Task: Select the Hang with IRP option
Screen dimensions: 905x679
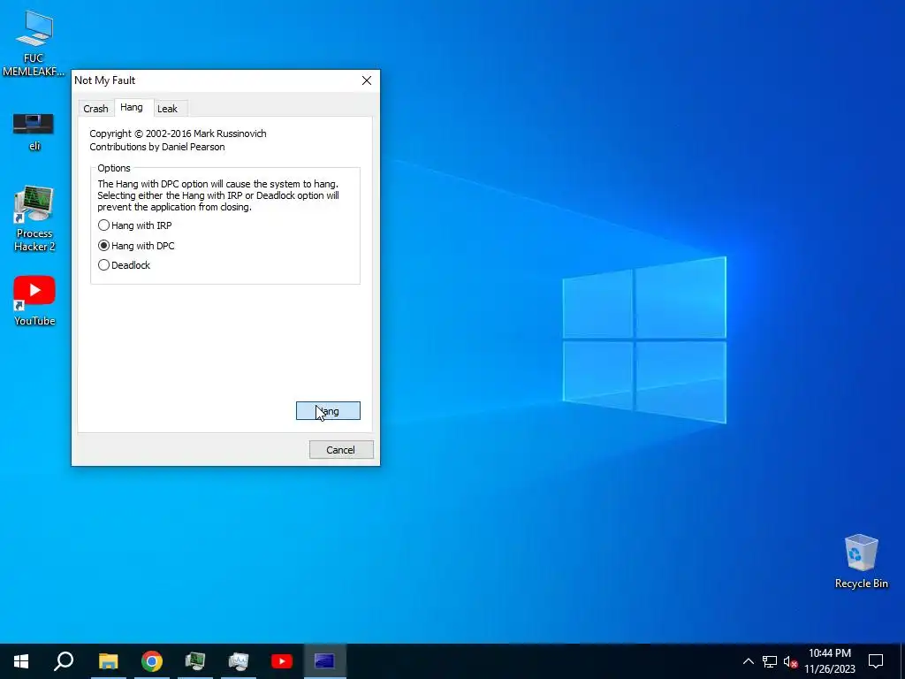Action: click(x=135, y=225)
